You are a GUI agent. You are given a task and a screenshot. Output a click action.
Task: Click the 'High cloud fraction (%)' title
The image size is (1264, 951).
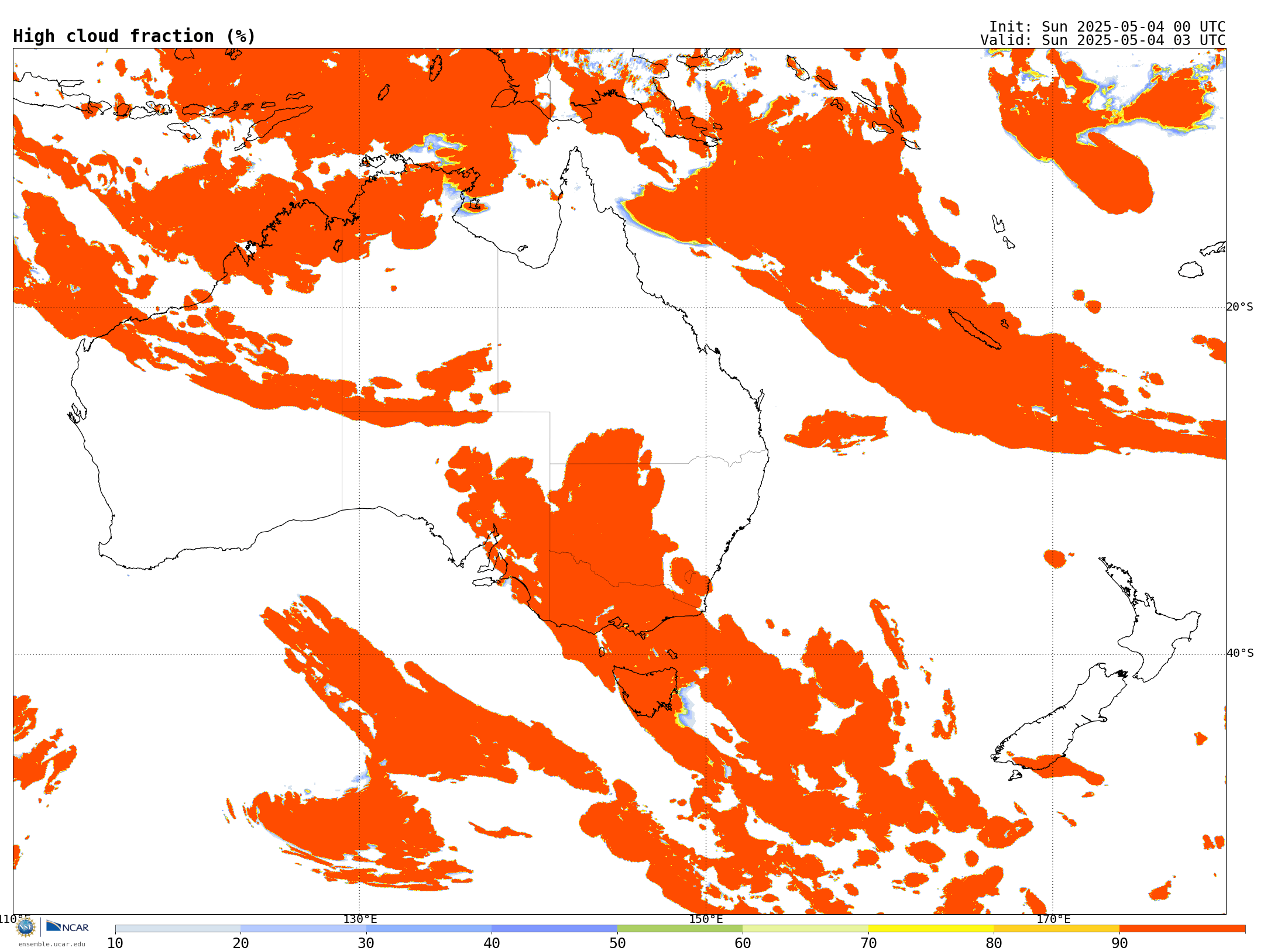(135, 36)
